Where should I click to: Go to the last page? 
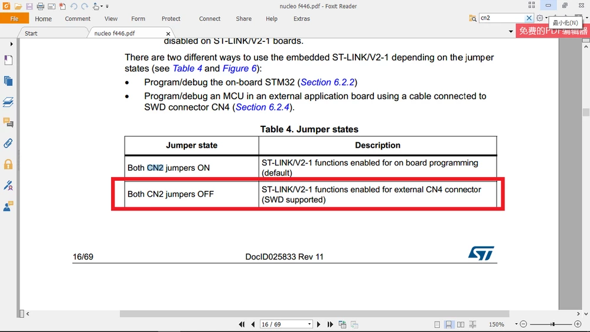coord(330,324)
